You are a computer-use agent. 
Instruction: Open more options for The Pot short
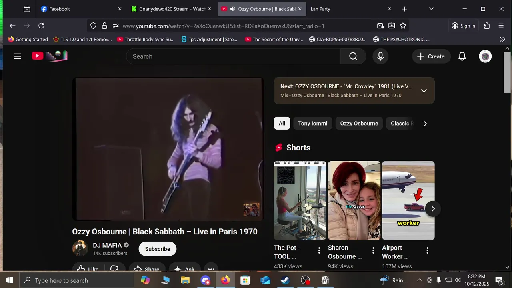pos(319,250)
